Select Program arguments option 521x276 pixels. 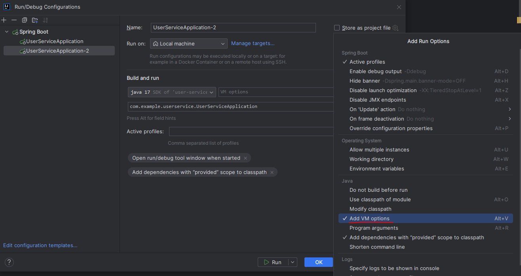point(426,228)
